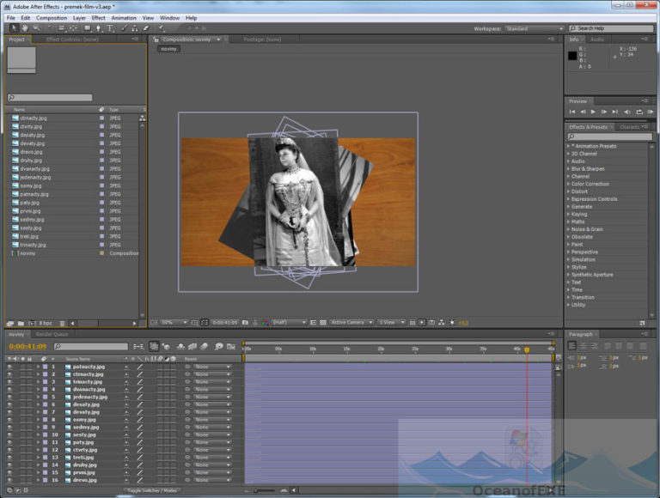
Task: Click the timeline current time indicator marker
Action: [527, 349]
